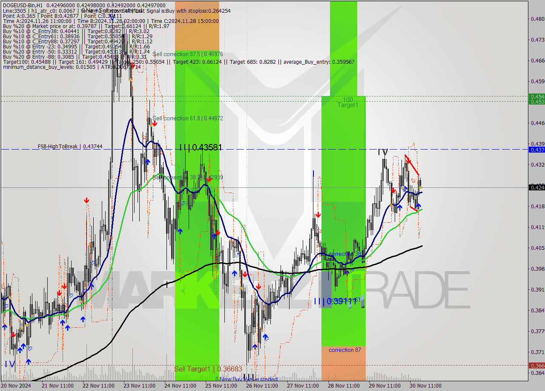
Task: Click the black 'I V' wave label near 0.437
Action: [383, 152]
